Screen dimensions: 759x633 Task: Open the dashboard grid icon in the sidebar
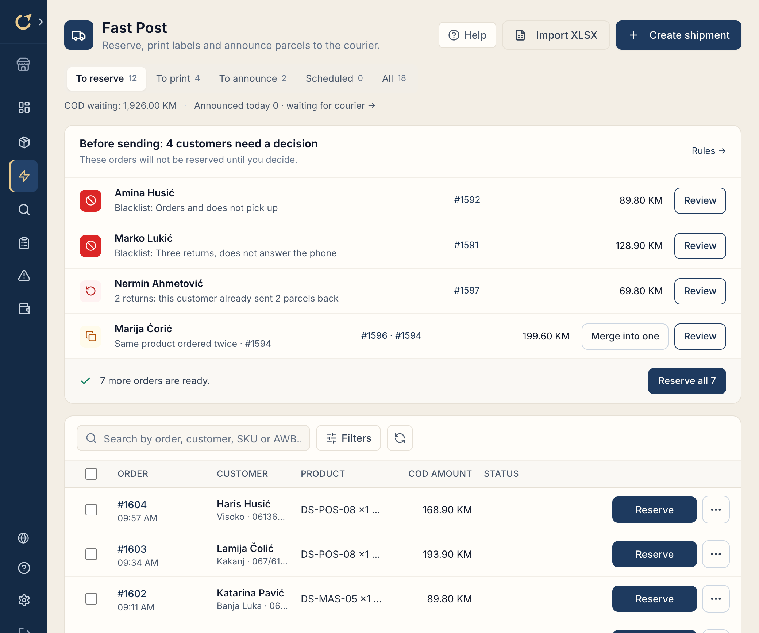point(24,107)
